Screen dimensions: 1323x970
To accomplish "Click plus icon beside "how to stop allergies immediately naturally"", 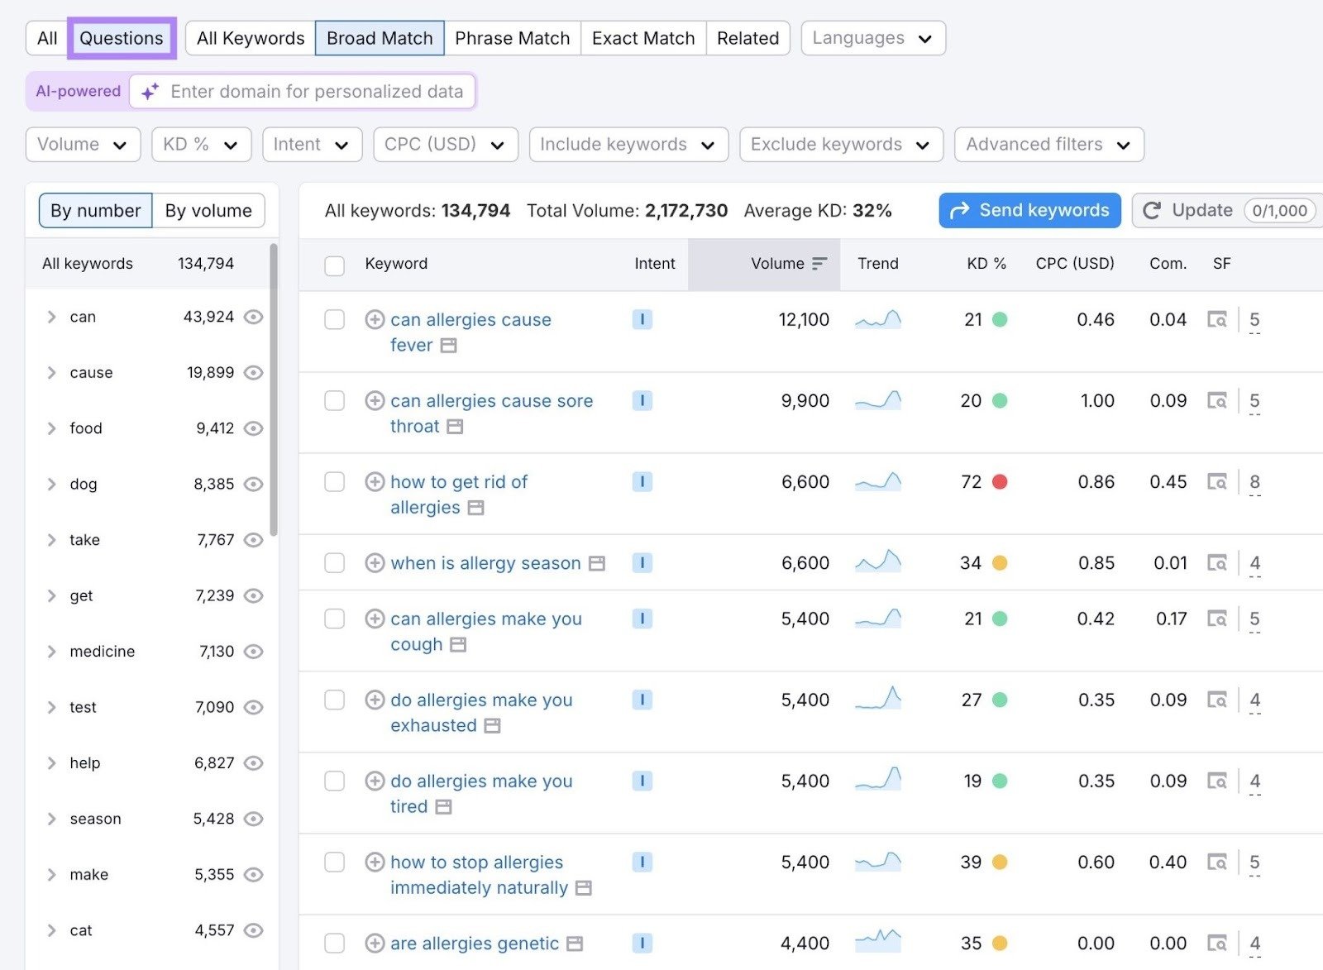I will tap(375, 862).
